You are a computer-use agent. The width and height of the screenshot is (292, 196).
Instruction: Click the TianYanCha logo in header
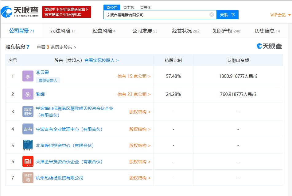point(20,12)
